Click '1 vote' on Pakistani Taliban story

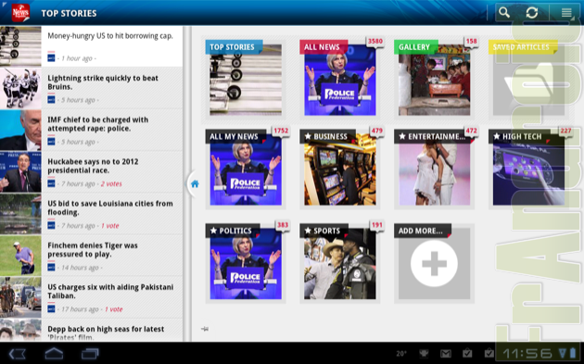[113, 309]
